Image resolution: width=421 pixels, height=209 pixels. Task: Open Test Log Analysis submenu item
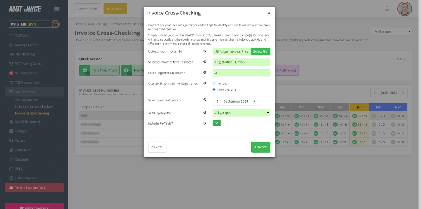click(26, 100)
